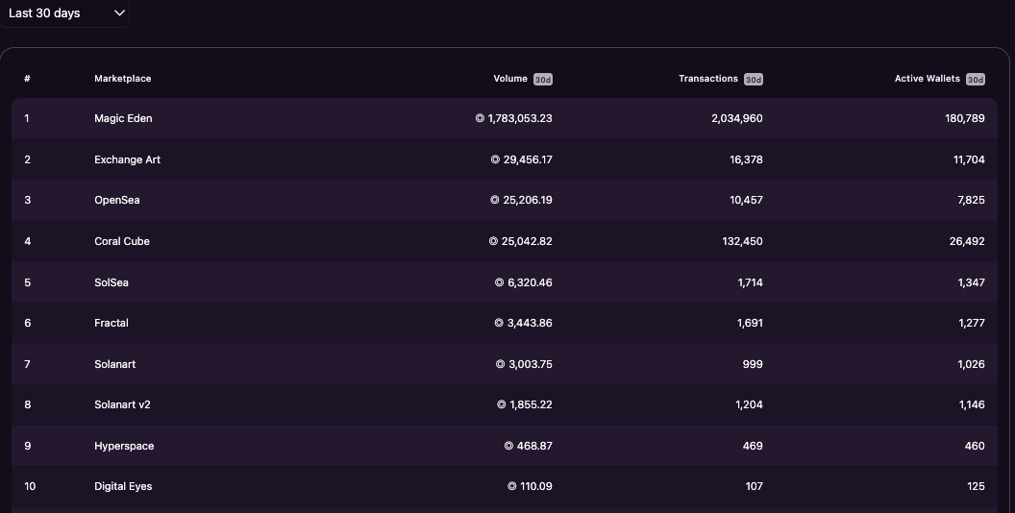Click Fractal active wallets 1,277
The image size is (1015, 513).
click(x=972, y=323)
